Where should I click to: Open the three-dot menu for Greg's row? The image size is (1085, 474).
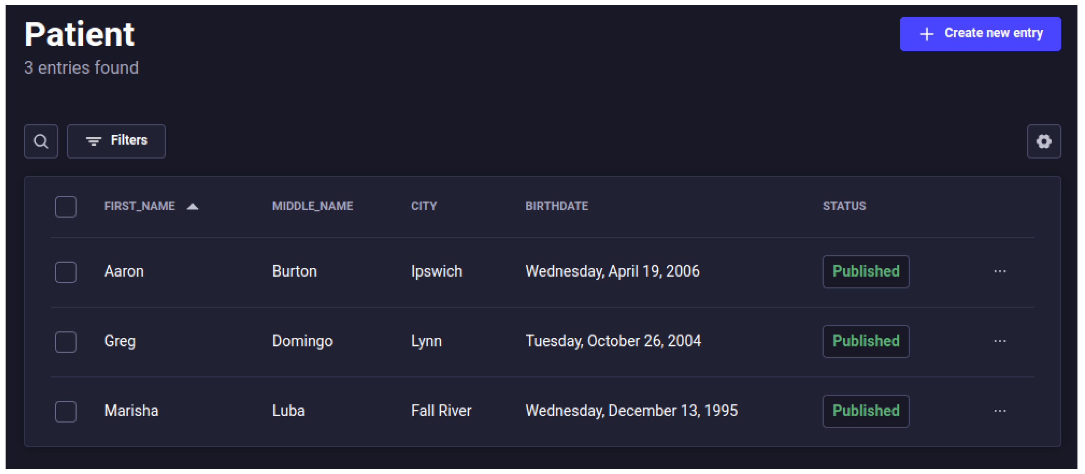coord(1000,341)
